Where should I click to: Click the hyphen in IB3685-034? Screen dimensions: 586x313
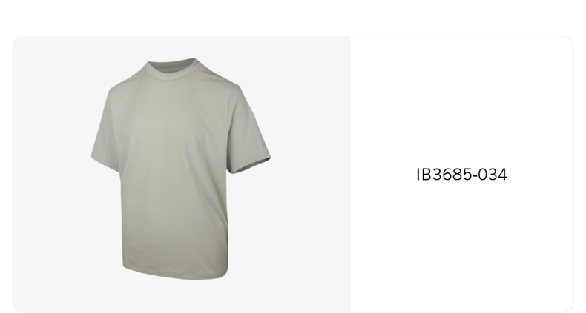(x=475, y=176)
